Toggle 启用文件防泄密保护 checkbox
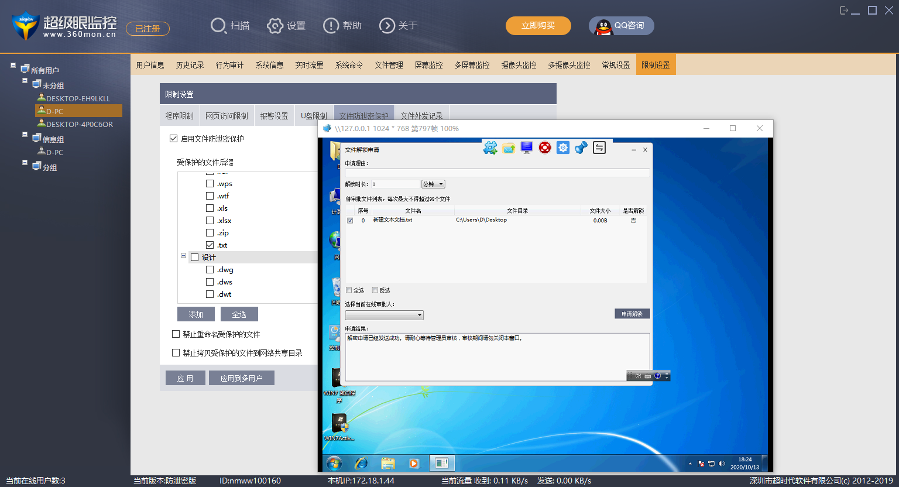 (173, 139)
